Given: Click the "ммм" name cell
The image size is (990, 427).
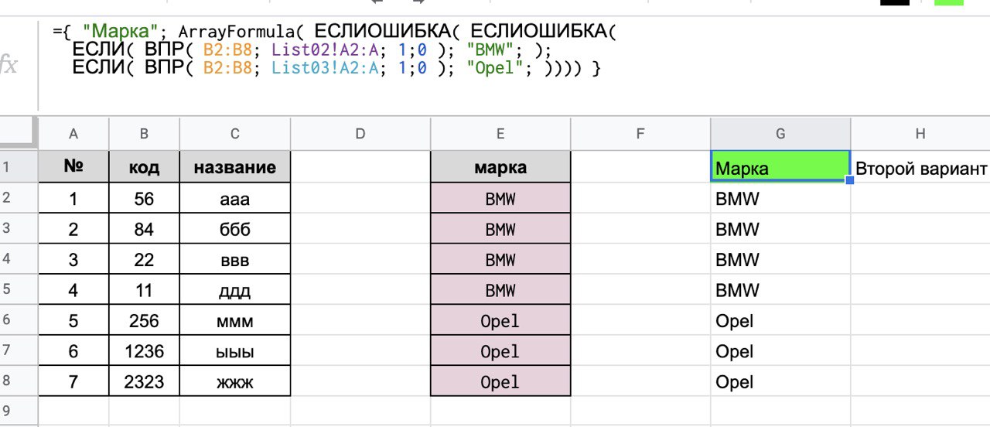Looking at the screenshot, I should [x=235, y=320].
